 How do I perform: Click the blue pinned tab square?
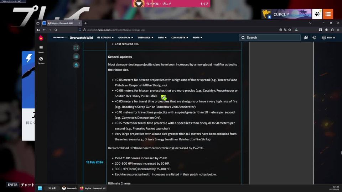pyautogui.click(x=44, y=23)
